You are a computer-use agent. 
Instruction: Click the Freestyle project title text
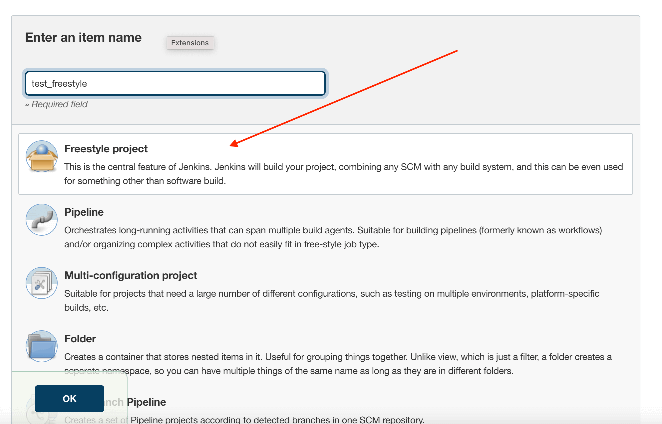point(106,149)
